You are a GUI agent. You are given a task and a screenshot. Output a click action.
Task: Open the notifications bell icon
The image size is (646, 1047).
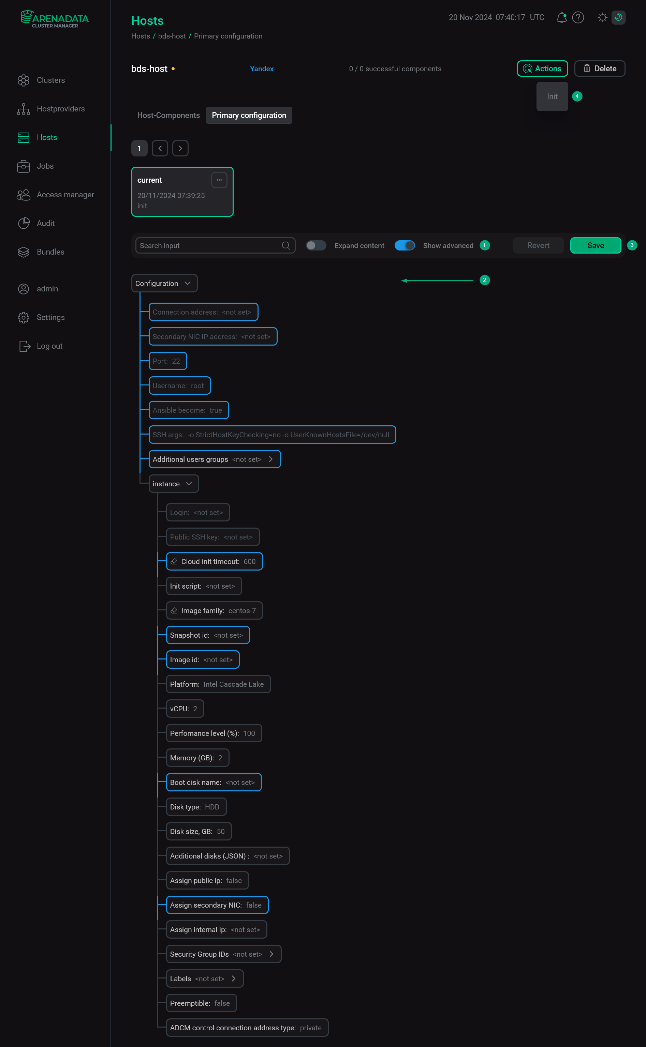coord(561,17)
